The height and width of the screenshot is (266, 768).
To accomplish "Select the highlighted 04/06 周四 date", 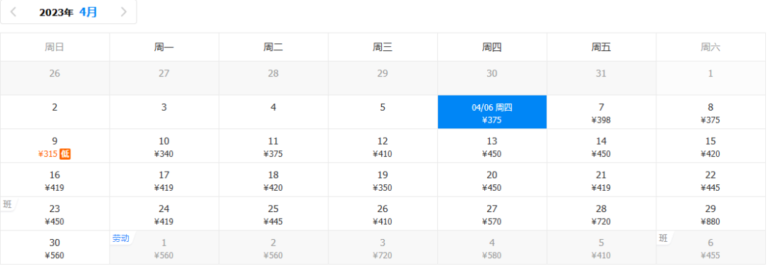I will pyautogui.click(x=492, y=112).
